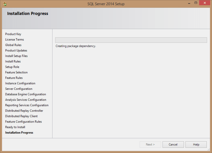
Task: Select Global Rules in step list
Action: pos(13,45)
